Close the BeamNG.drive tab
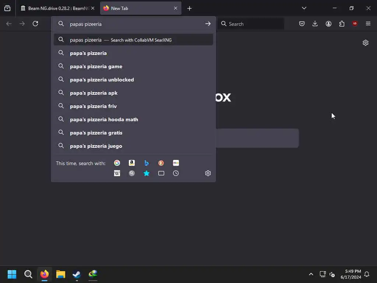The width and height of the screenshot is (377, 283). coord(93,8)
